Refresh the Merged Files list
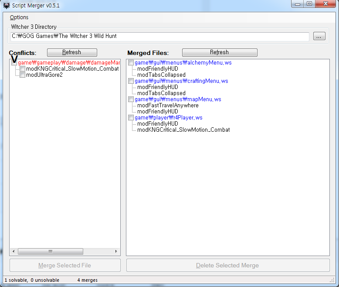 click(x=219, y=52)
